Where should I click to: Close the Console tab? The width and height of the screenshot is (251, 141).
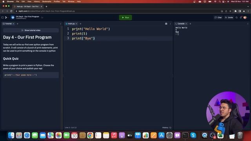(186, 23)
